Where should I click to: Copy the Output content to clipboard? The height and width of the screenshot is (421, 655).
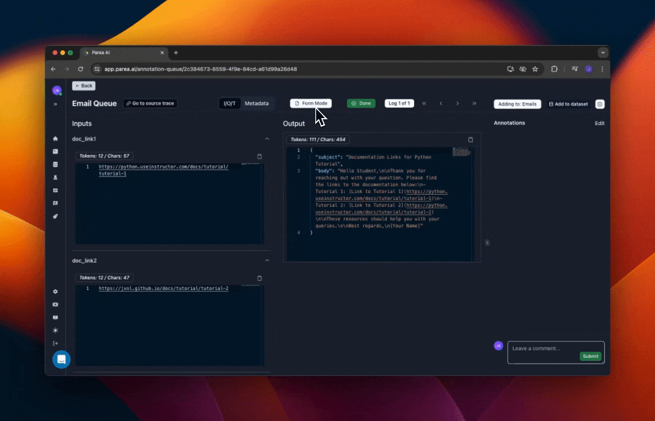[x=470, y=140]
